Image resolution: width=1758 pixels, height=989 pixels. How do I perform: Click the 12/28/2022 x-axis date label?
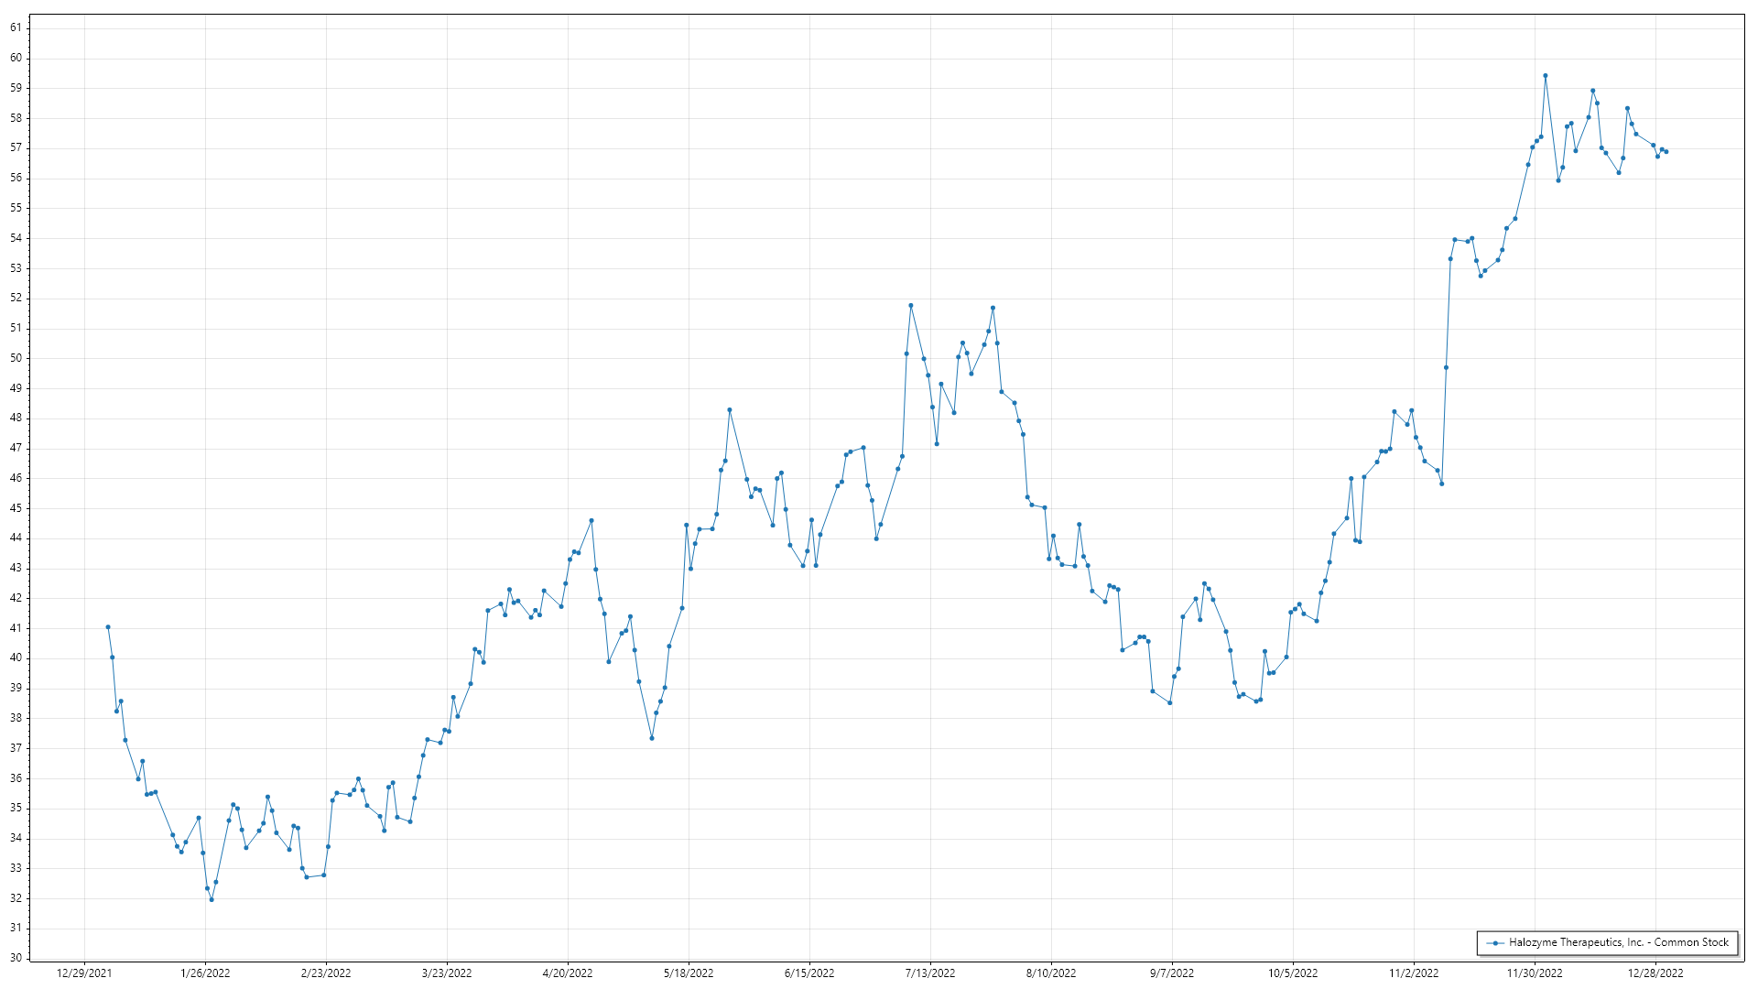(x=1655, y=973)
